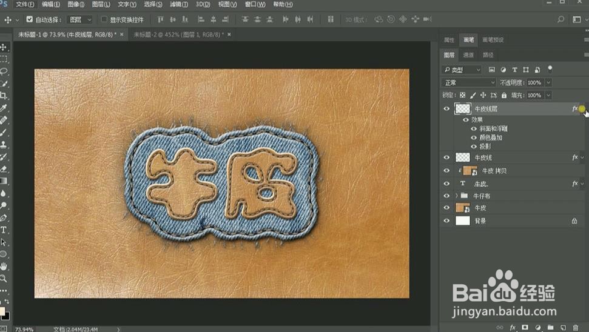589x332 pixels.
Task: Select the Path Selection arrow tool
Action: click(x=4, y=242)
